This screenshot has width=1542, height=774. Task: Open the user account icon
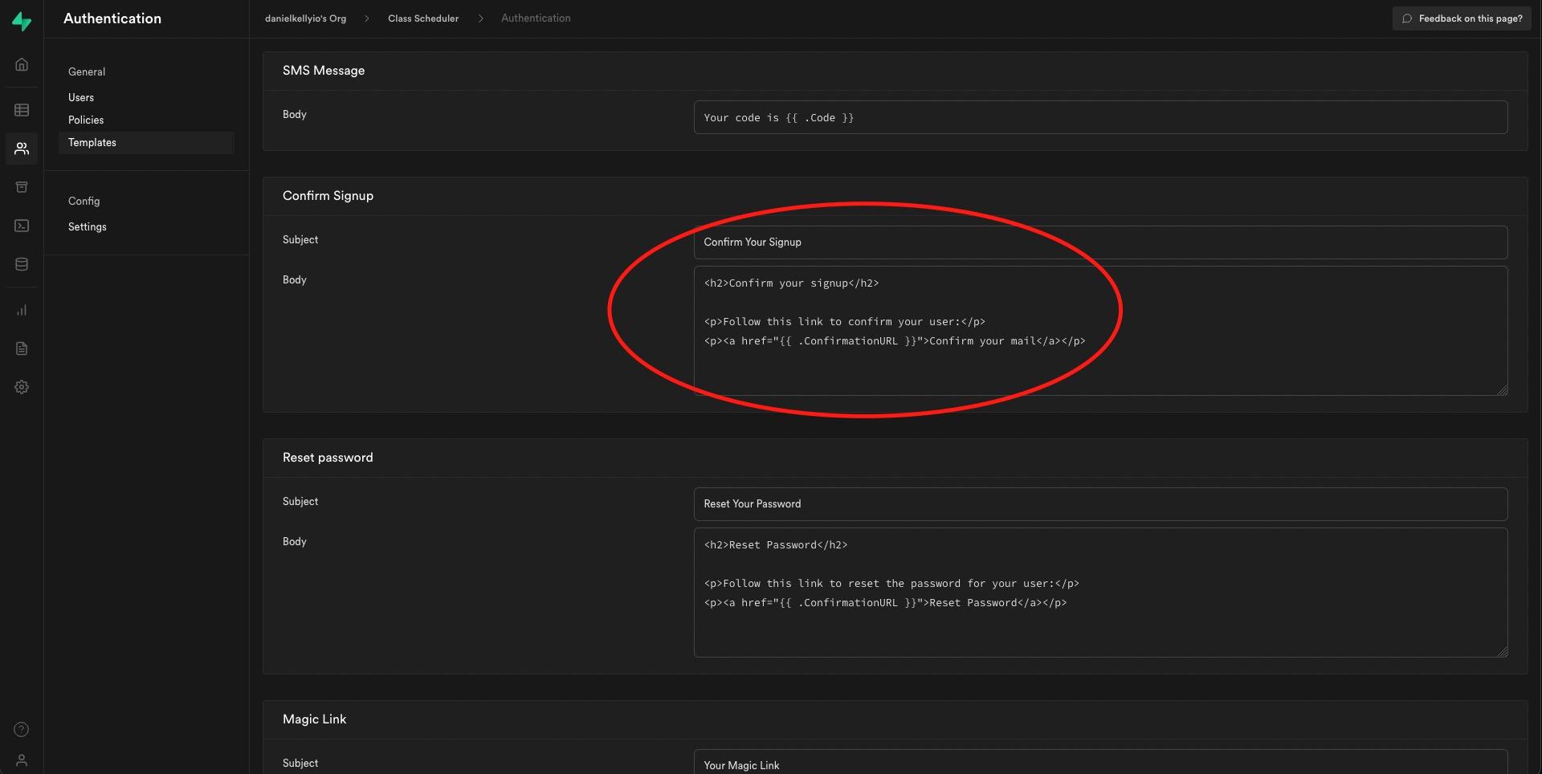pyautogui.click(x=22, y=760)
